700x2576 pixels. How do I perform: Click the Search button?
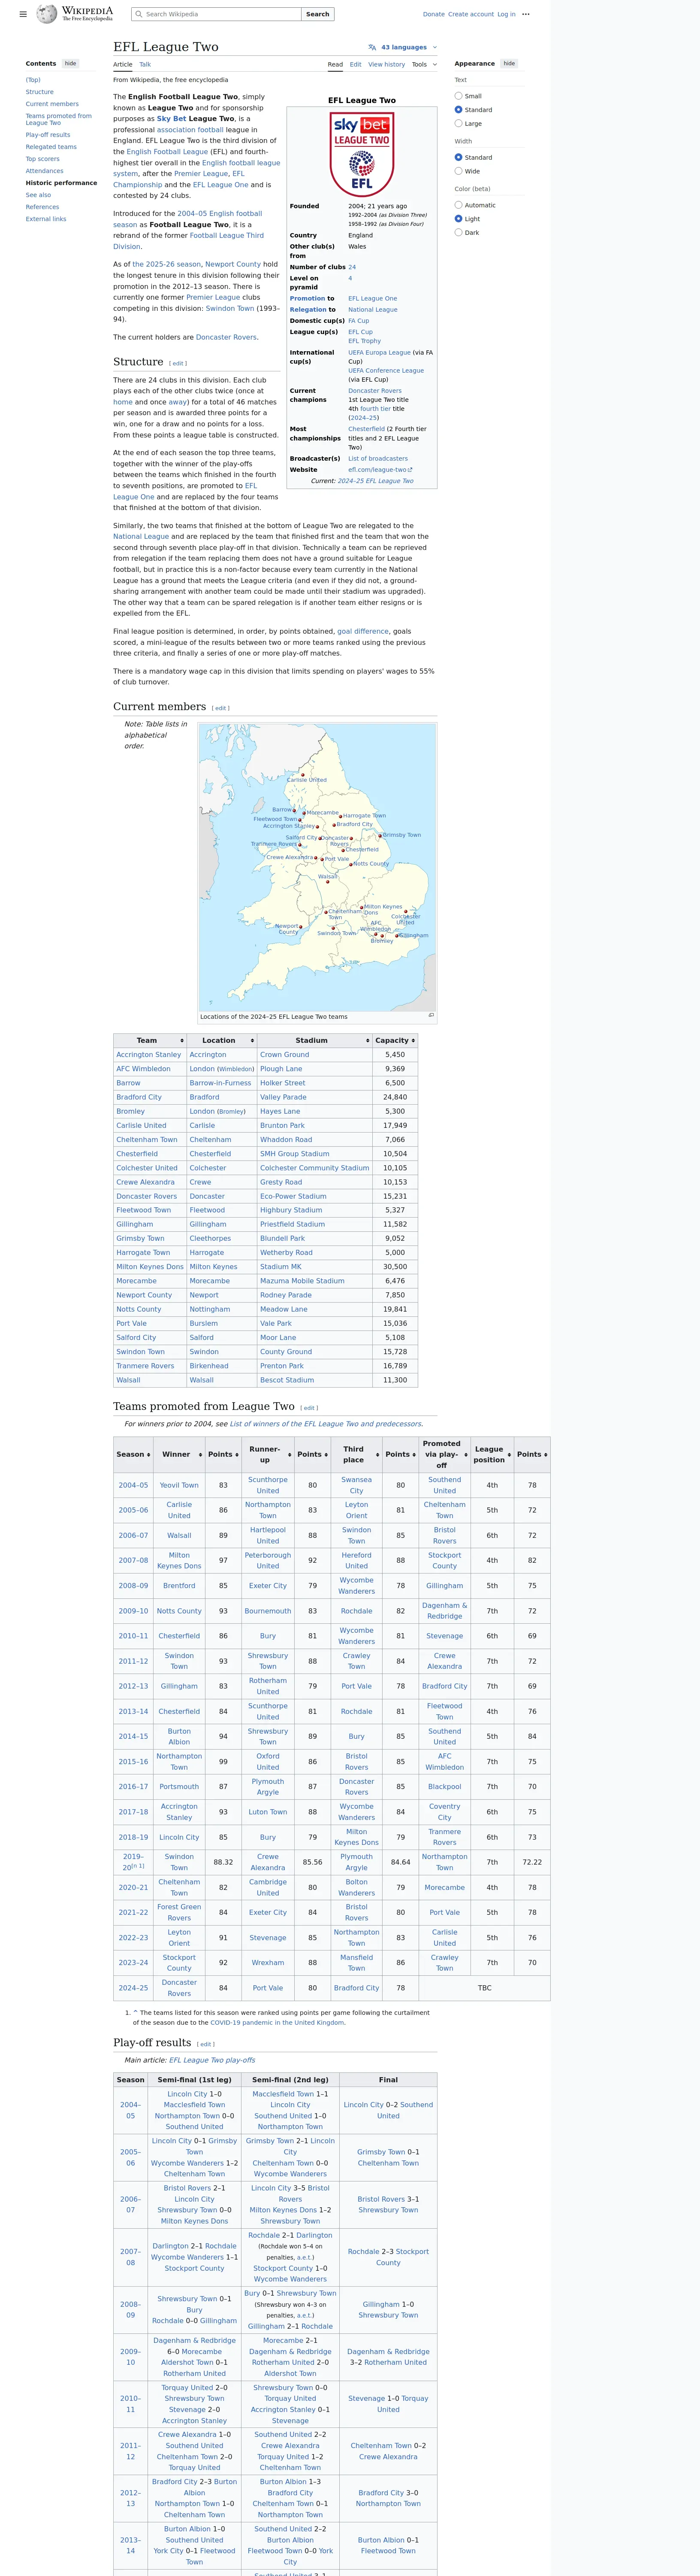(x=317, y=14)
